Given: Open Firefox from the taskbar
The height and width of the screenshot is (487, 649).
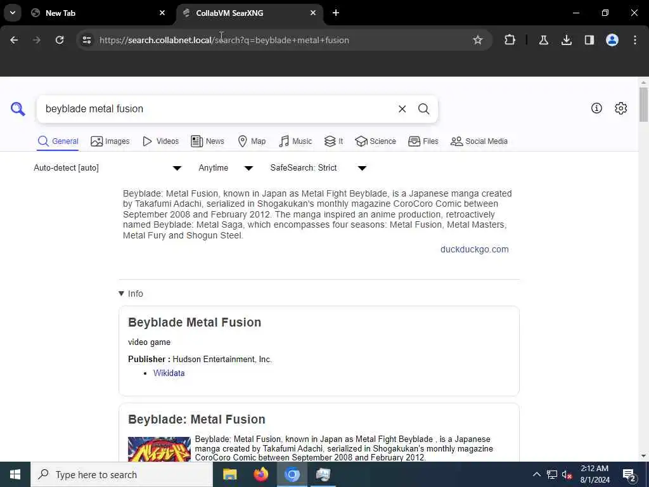Looking at the screenshot, I should coord(260,474).
